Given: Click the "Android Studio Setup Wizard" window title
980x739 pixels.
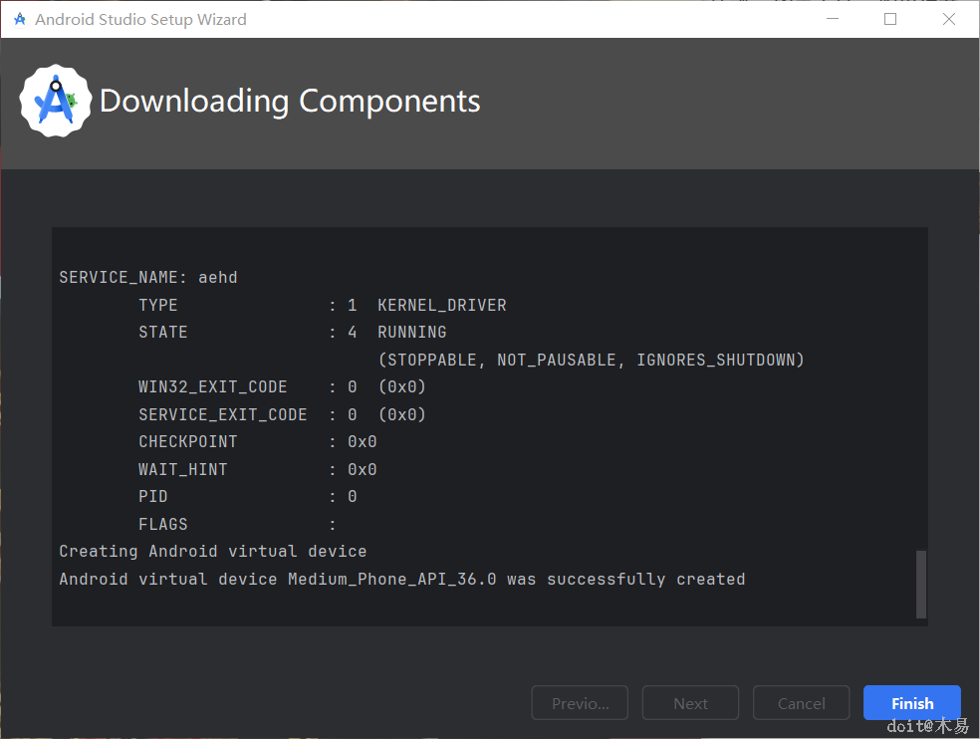Looking at the screenshot, I should (140, 20).
